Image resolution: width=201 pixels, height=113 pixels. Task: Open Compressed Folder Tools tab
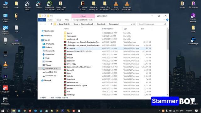point(83,20)
